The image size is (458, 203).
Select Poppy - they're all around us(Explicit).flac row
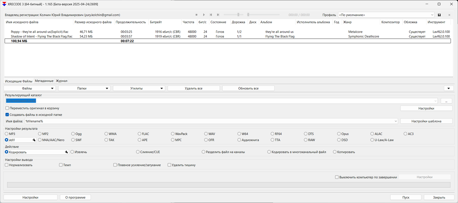[227, 32]
